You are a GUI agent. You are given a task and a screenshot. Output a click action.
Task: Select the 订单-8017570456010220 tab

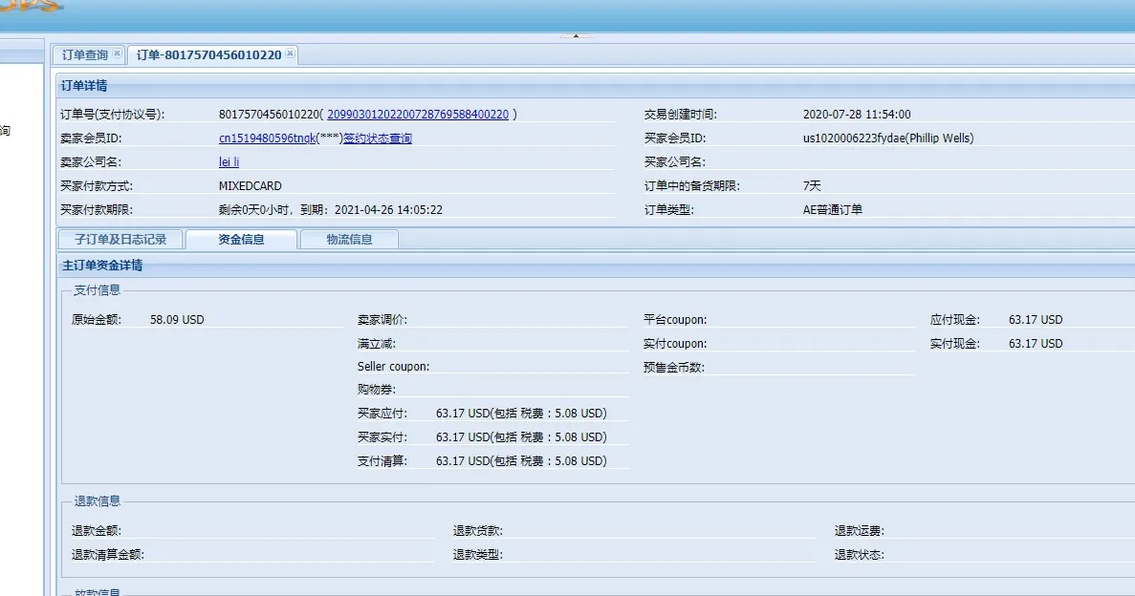click(208, 55)
